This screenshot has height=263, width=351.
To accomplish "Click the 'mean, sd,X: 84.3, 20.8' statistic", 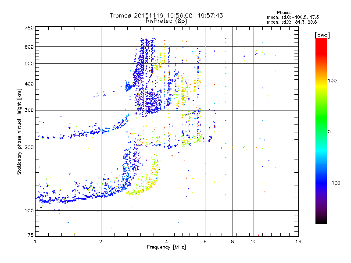I will click(x=292, y=22).
